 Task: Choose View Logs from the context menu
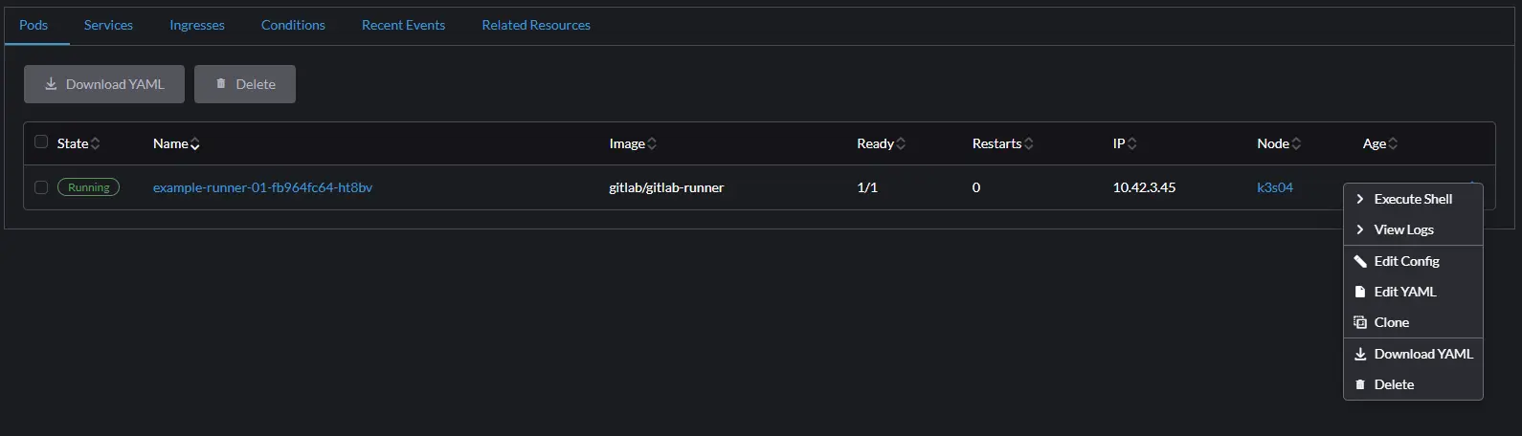pyautogui.click(x=1403, y=229)
